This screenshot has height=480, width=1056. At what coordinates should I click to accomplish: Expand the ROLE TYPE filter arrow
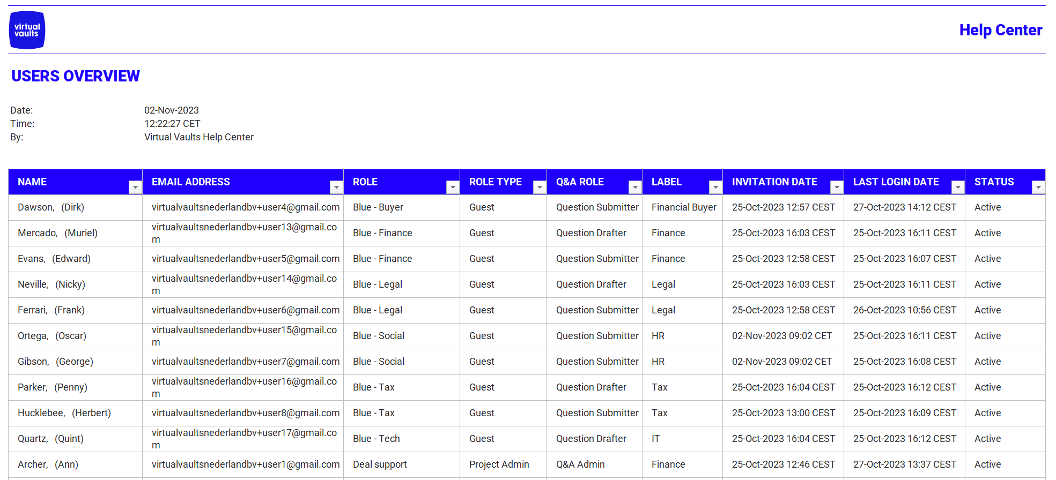(540, 187)
